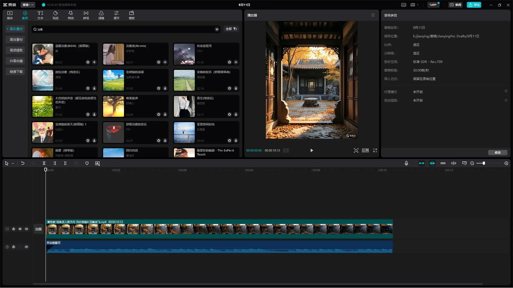Select the pointer selection tool
The height and width of the screenshot is (288, 513).
[x=7, y=163]
